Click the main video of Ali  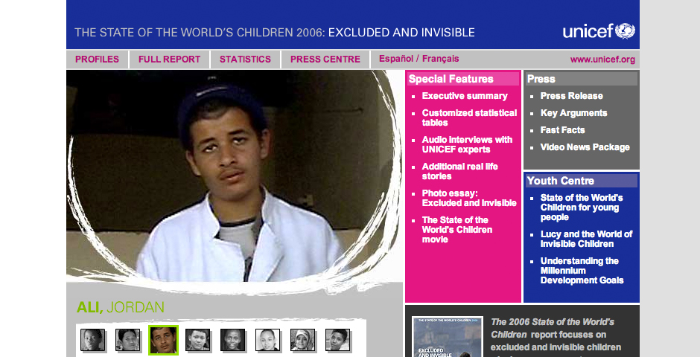coord(234,176)
